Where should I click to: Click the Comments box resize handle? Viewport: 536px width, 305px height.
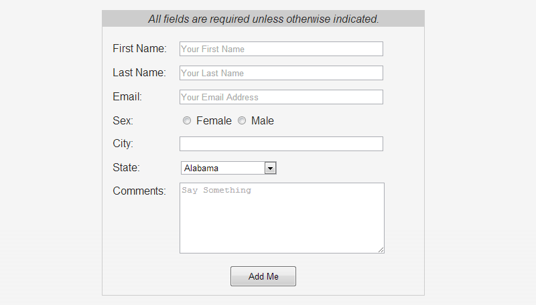pyautogui.click(x=381, y=250)
